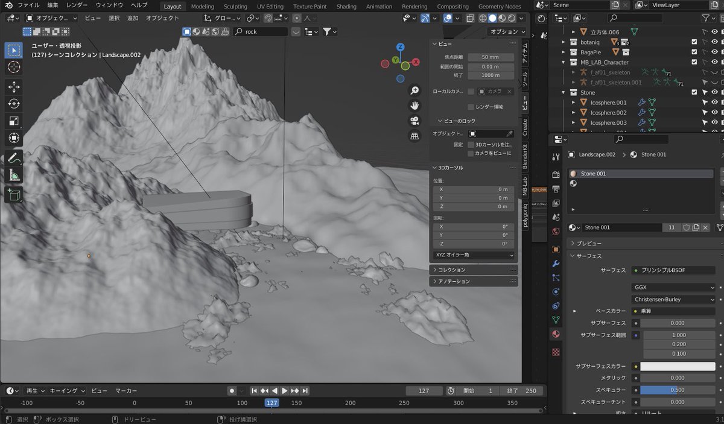Enable the カメラをビューに checkbox
This screenshot has width=724, height=424.
pyautogui.click(x=471, y=154)
